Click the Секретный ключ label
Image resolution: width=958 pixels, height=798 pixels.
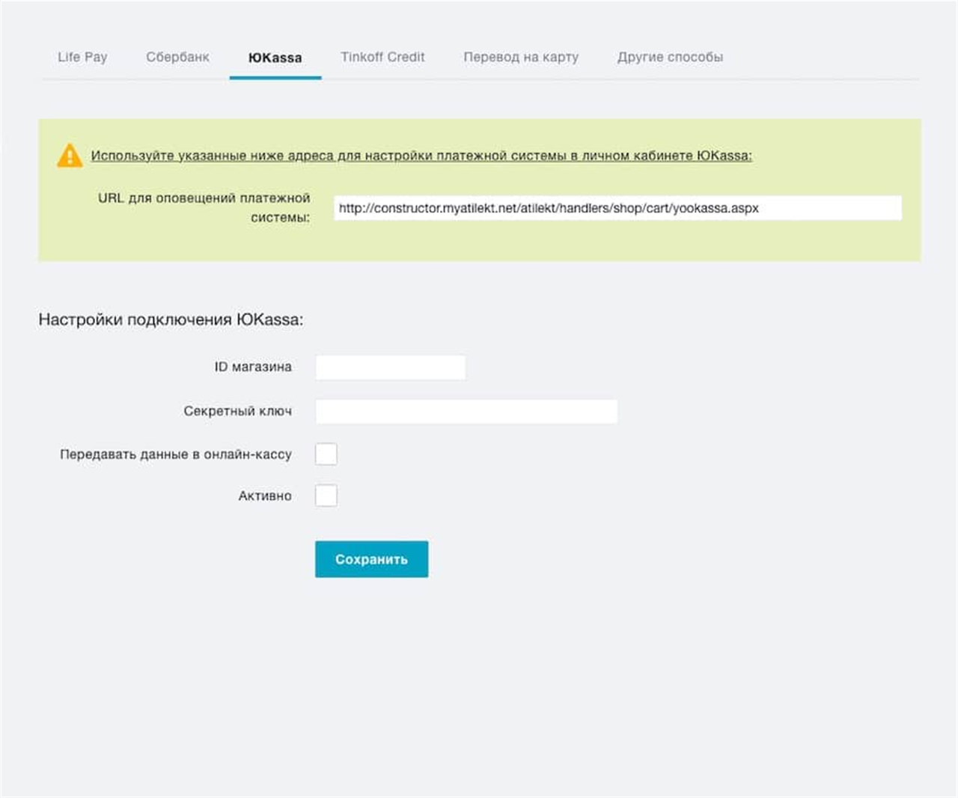coord(237,411)
